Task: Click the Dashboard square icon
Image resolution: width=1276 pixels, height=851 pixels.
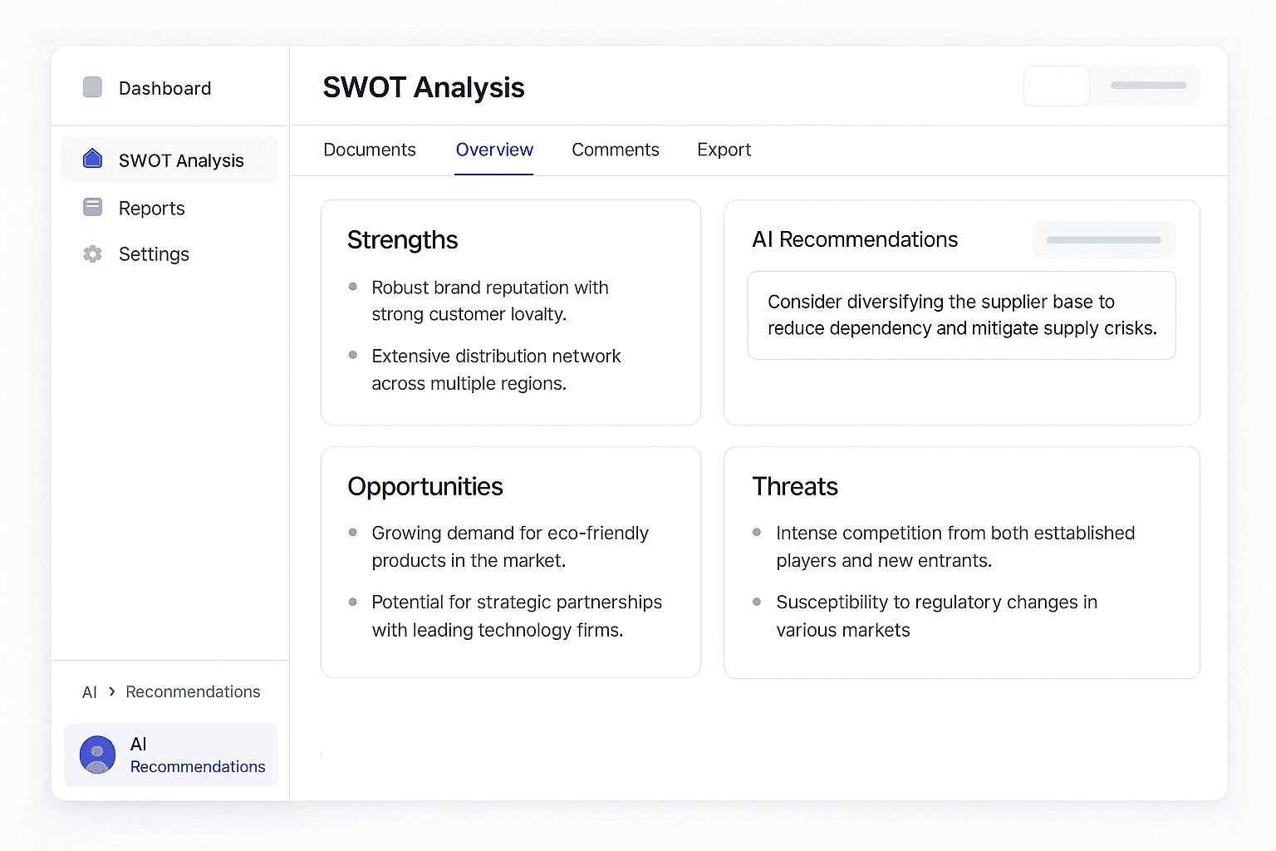Action: 93,87
